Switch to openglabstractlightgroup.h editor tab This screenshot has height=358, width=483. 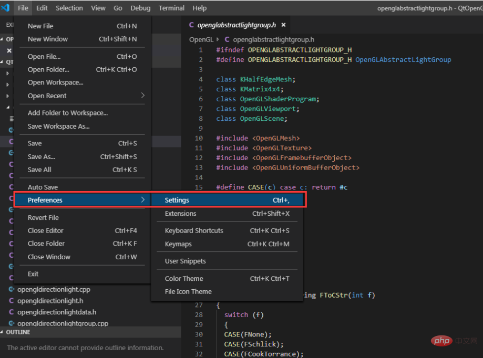tap(237, 25)
